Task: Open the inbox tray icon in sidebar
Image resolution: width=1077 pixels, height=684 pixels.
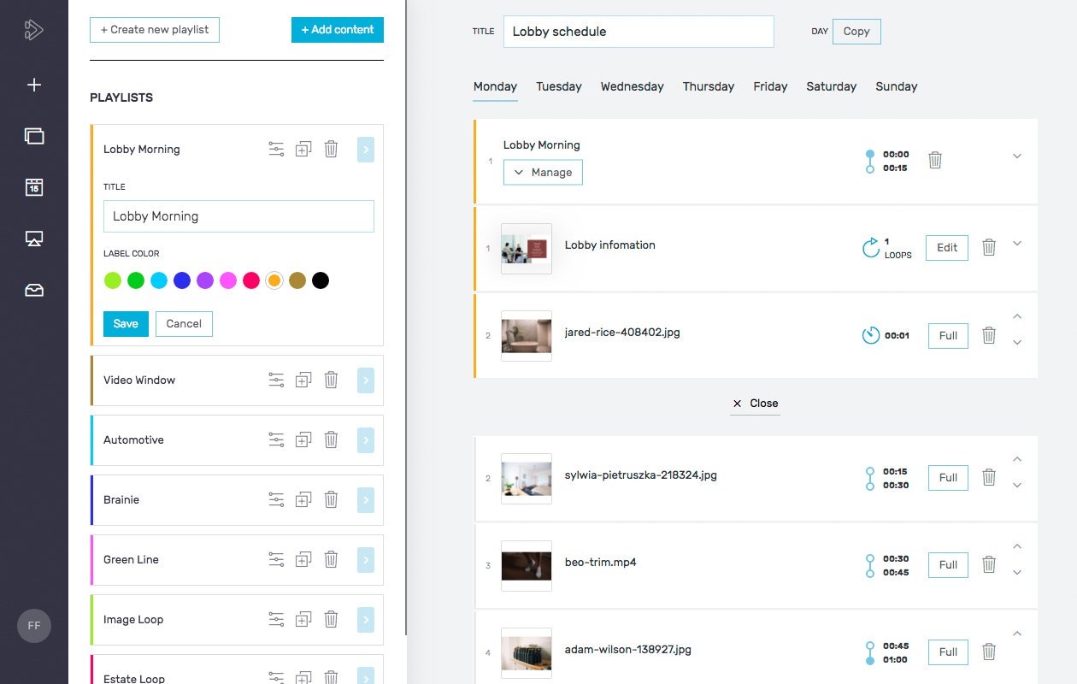Action: pos(34,290)
